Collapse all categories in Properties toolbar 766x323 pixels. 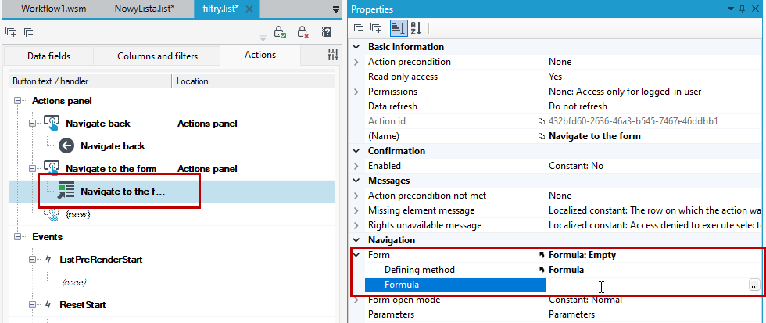click(x=358, y=29)
